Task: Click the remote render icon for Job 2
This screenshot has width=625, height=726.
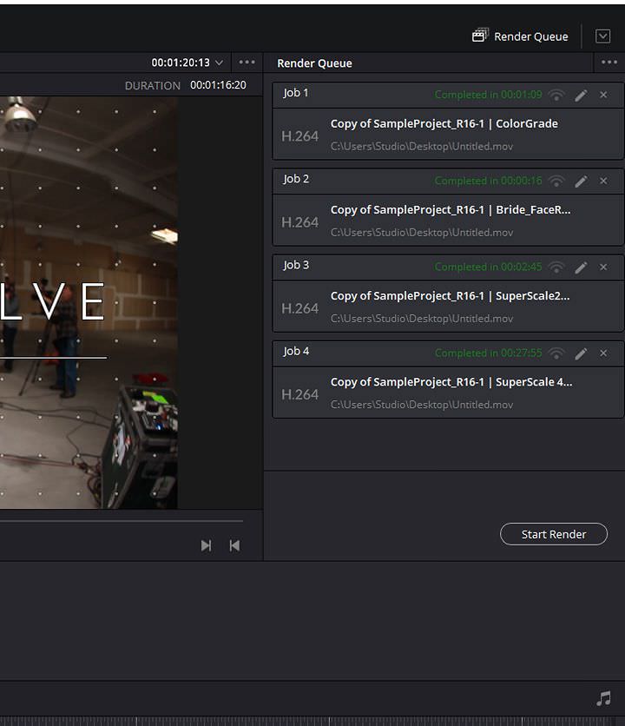Action: (x=556, y=181)
